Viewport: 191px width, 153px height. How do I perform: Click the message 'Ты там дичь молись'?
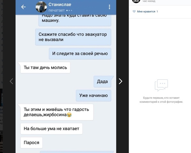pos(45,68)
